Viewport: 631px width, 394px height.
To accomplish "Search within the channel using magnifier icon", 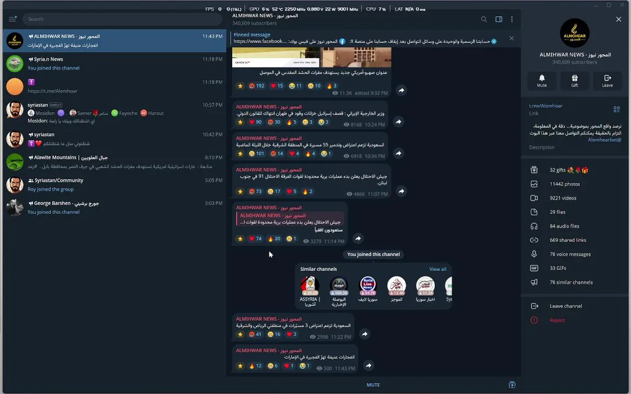I will pos(484,19).
